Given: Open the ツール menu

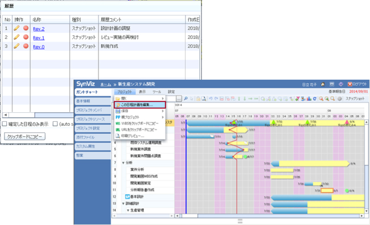Looking at the screenshot, I should pyautogui.click(x=157, y=92).
